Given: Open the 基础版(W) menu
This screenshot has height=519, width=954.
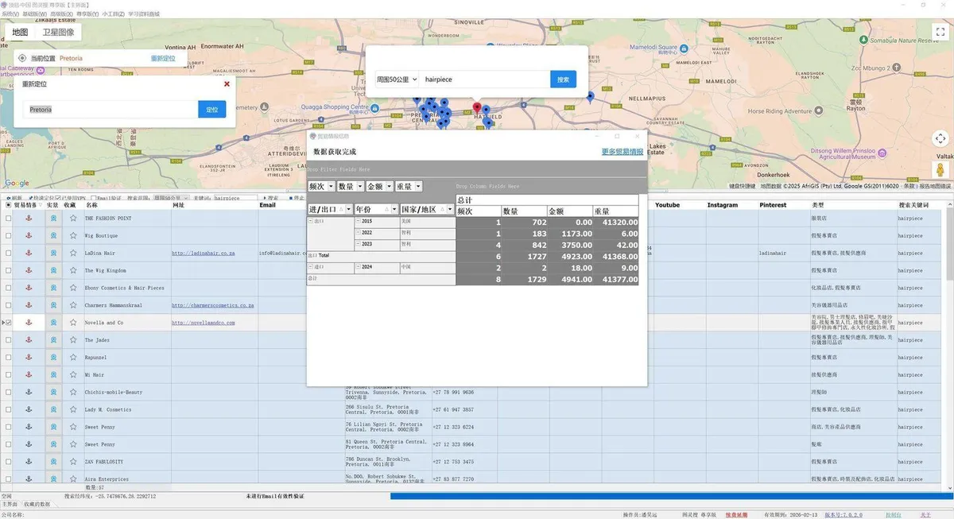Looking at the screenshot, I should click(x=34, y=14).
